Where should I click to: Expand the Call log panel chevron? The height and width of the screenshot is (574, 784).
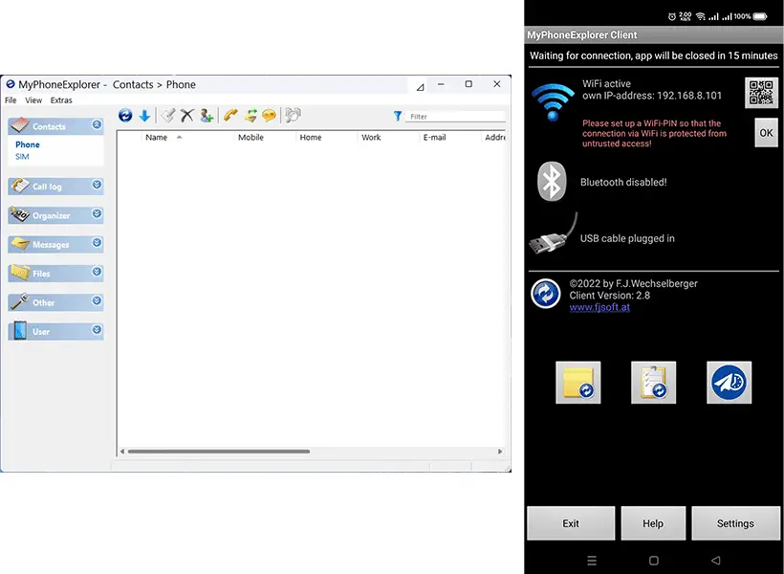click(97, 185)
